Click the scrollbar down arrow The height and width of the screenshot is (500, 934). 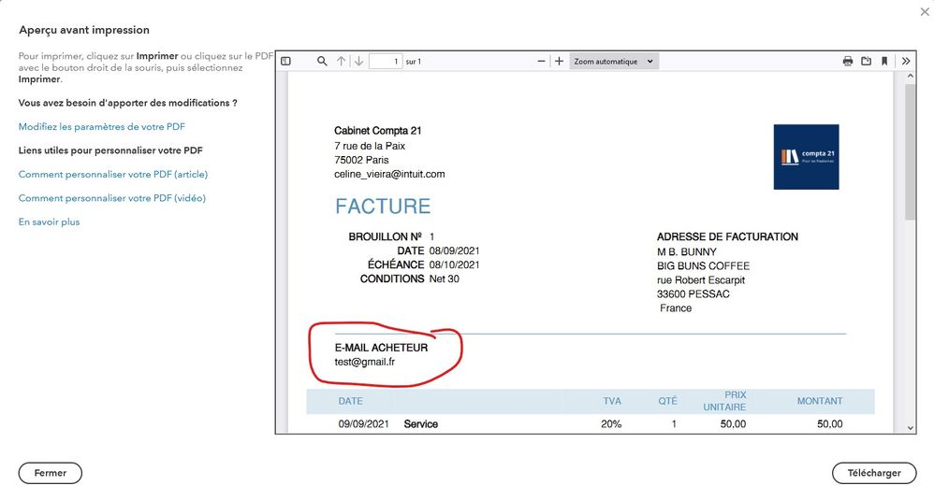pos(910,427)
